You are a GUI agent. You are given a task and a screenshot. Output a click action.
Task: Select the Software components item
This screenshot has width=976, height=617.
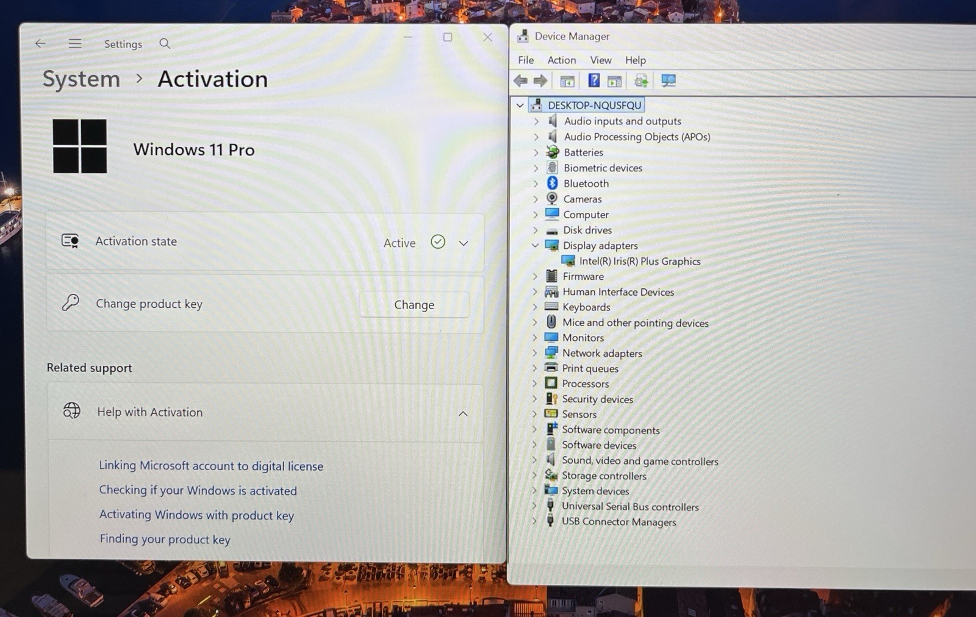click(611, 429)
